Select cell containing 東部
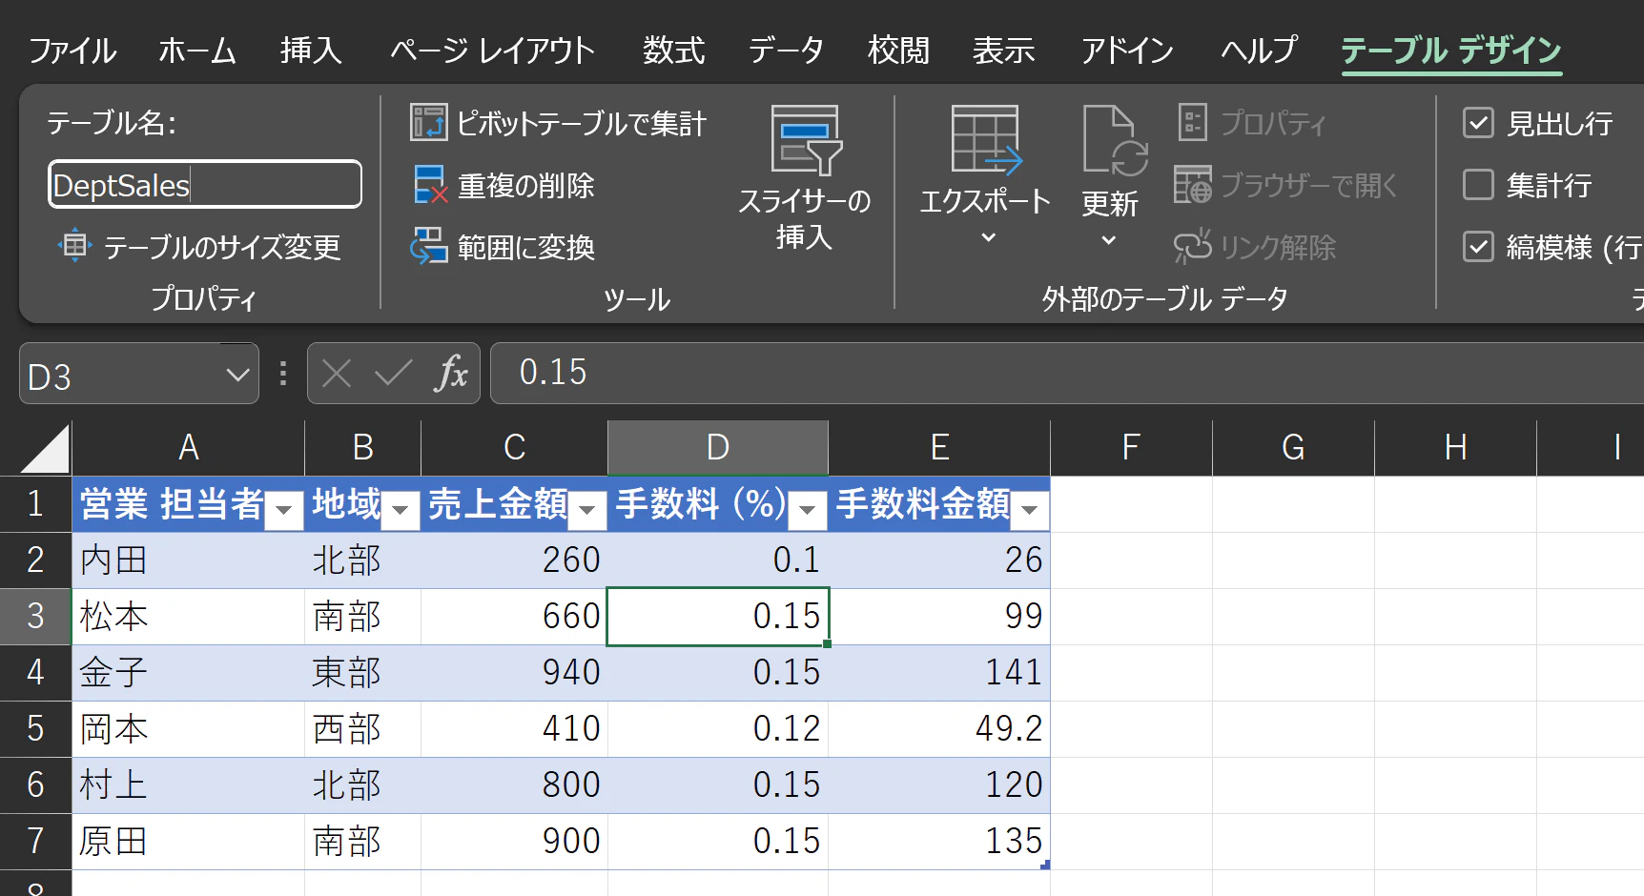Image resolution: width=1644 pixels, height=896 pixels. point(362,673)
